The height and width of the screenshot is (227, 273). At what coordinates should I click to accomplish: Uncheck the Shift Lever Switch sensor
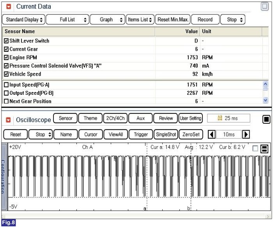tap(6, 41)
